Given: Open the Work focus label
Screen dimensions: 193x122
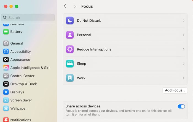Looking at the screenshot, I should [81, 78].
